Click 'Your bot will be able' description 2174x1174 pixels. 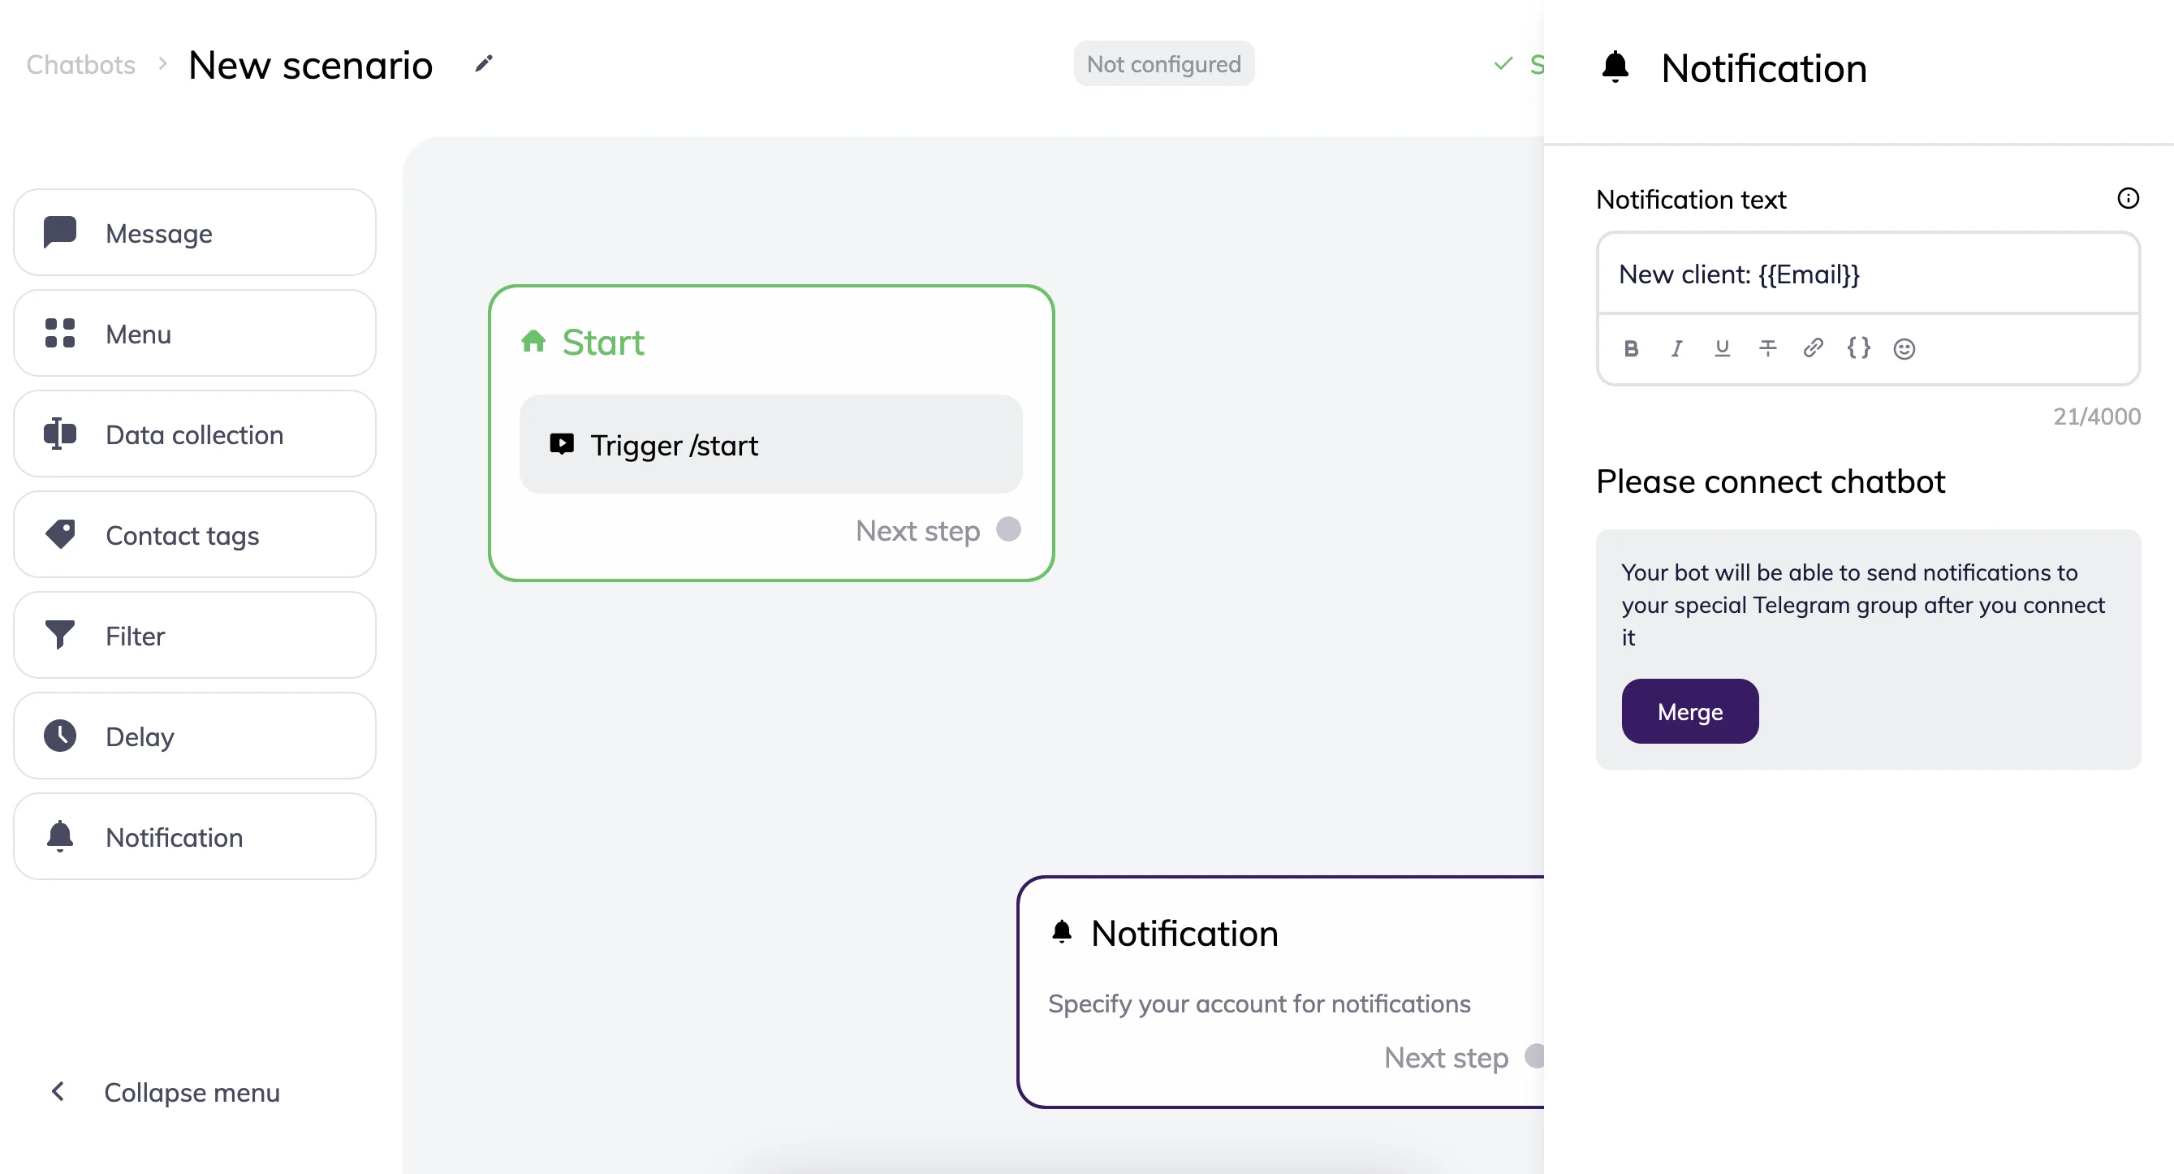click(x=1862, y=604)
